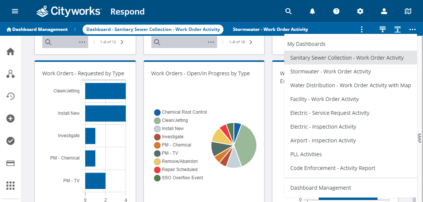Open the hamburger navigation menu
The image size is (423, 202).
click(x=15, y=11)
